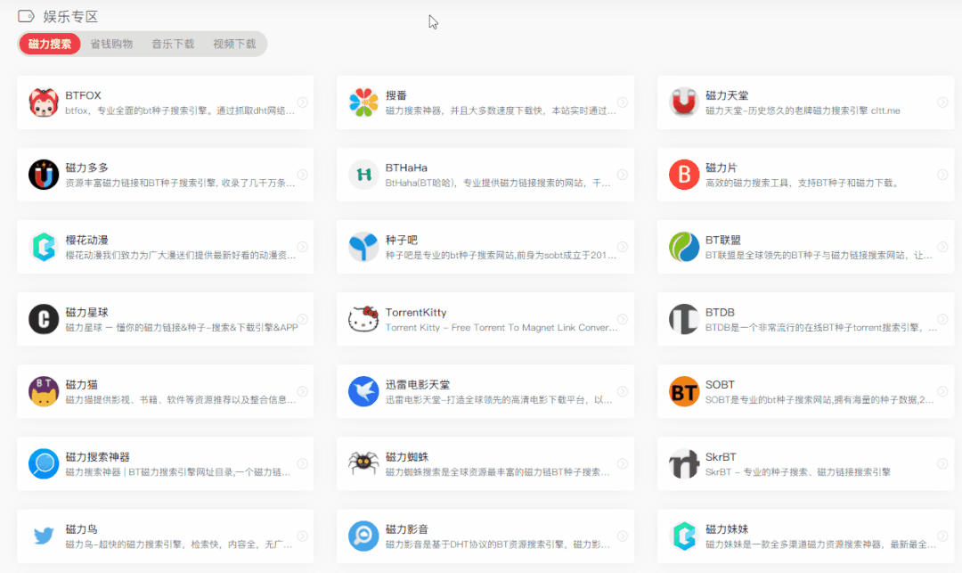This screenshot has height=573, width=962.
Task: Click the BTFOX fox icon
Action: click(44, 102)
